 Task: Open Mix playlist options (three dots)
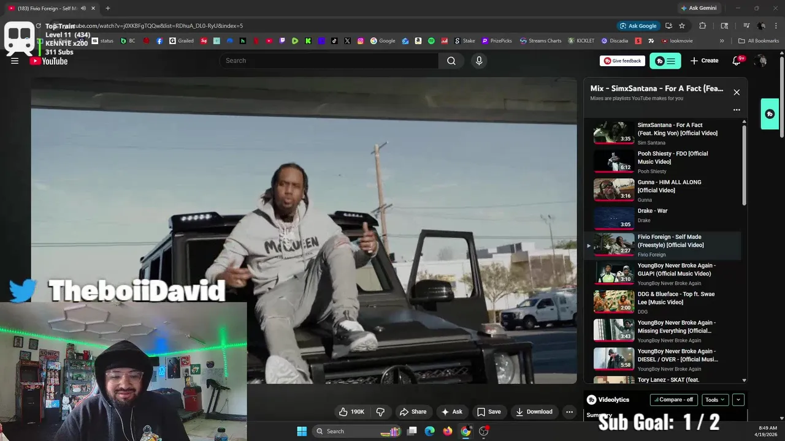click(x=737, y=110)
